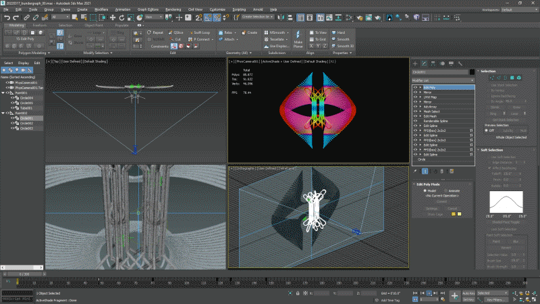Toggle Affect Backfacing checkbox
This screenshot has width=540, height=304.
click(490, 168)
